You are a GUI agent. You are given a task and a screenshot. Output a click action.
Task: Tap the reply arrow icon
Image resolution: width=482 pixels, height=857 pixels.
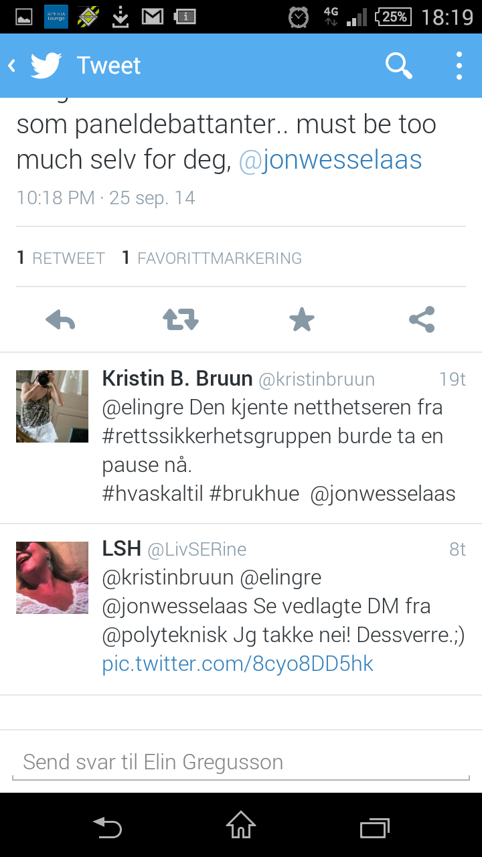click(x=60, y=320)
